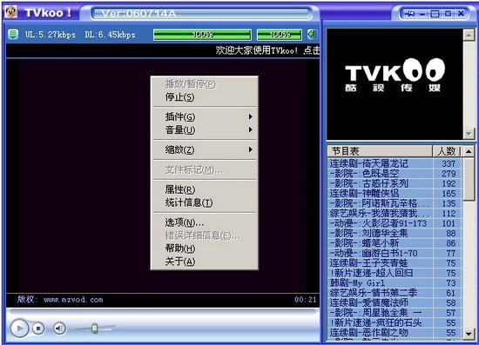Screen dimensions: 479x345
Task: Click the program list scroll-down arrow
Action: [x=469, y=334]
